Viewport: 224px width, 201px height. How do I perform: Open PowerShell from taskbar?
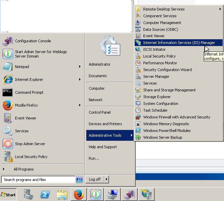(x=45, y=195)
